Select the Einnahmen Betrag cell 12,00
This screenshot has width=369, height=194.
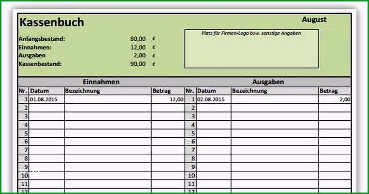pos(168,99)
